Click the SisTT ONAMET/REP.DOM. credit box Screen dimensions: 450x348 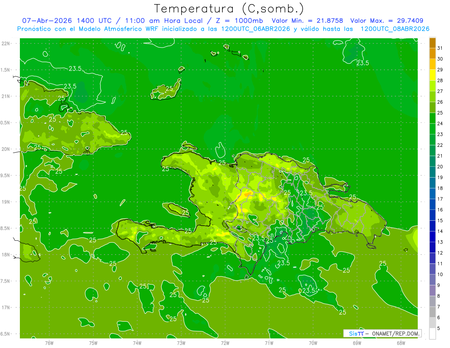[382, 333]
